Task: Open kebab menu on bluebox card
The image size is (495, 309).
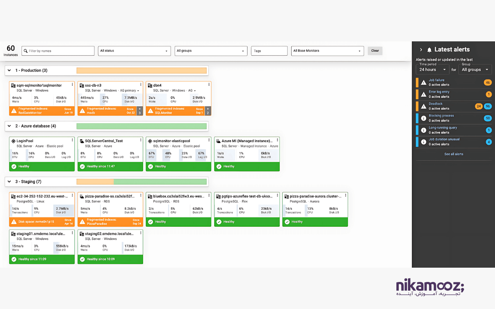Action: (209, 196)
